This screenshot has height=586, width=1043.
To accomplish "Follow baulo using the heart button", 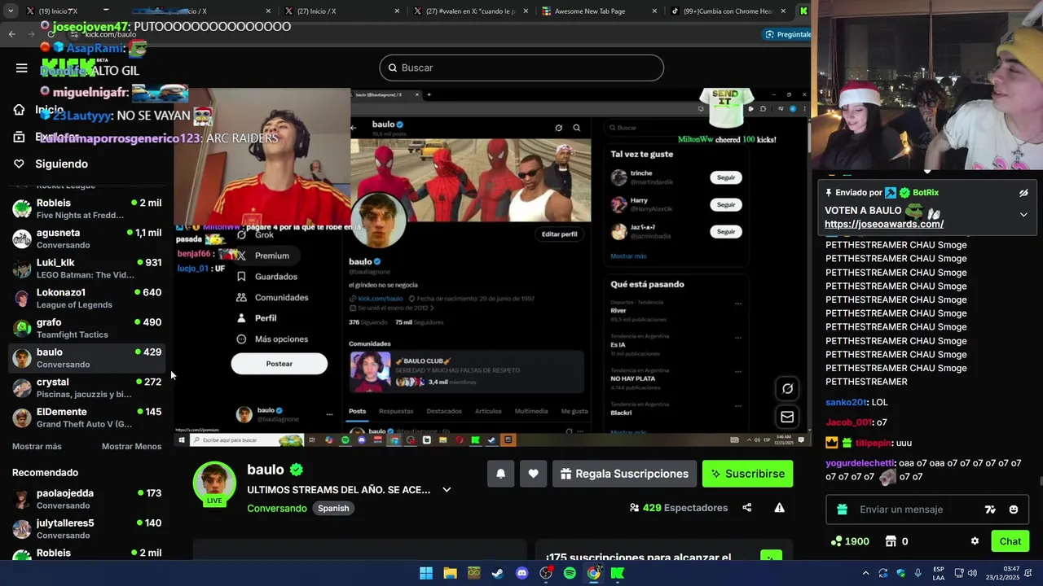I will pyautogui.click(x=533, y=474).
